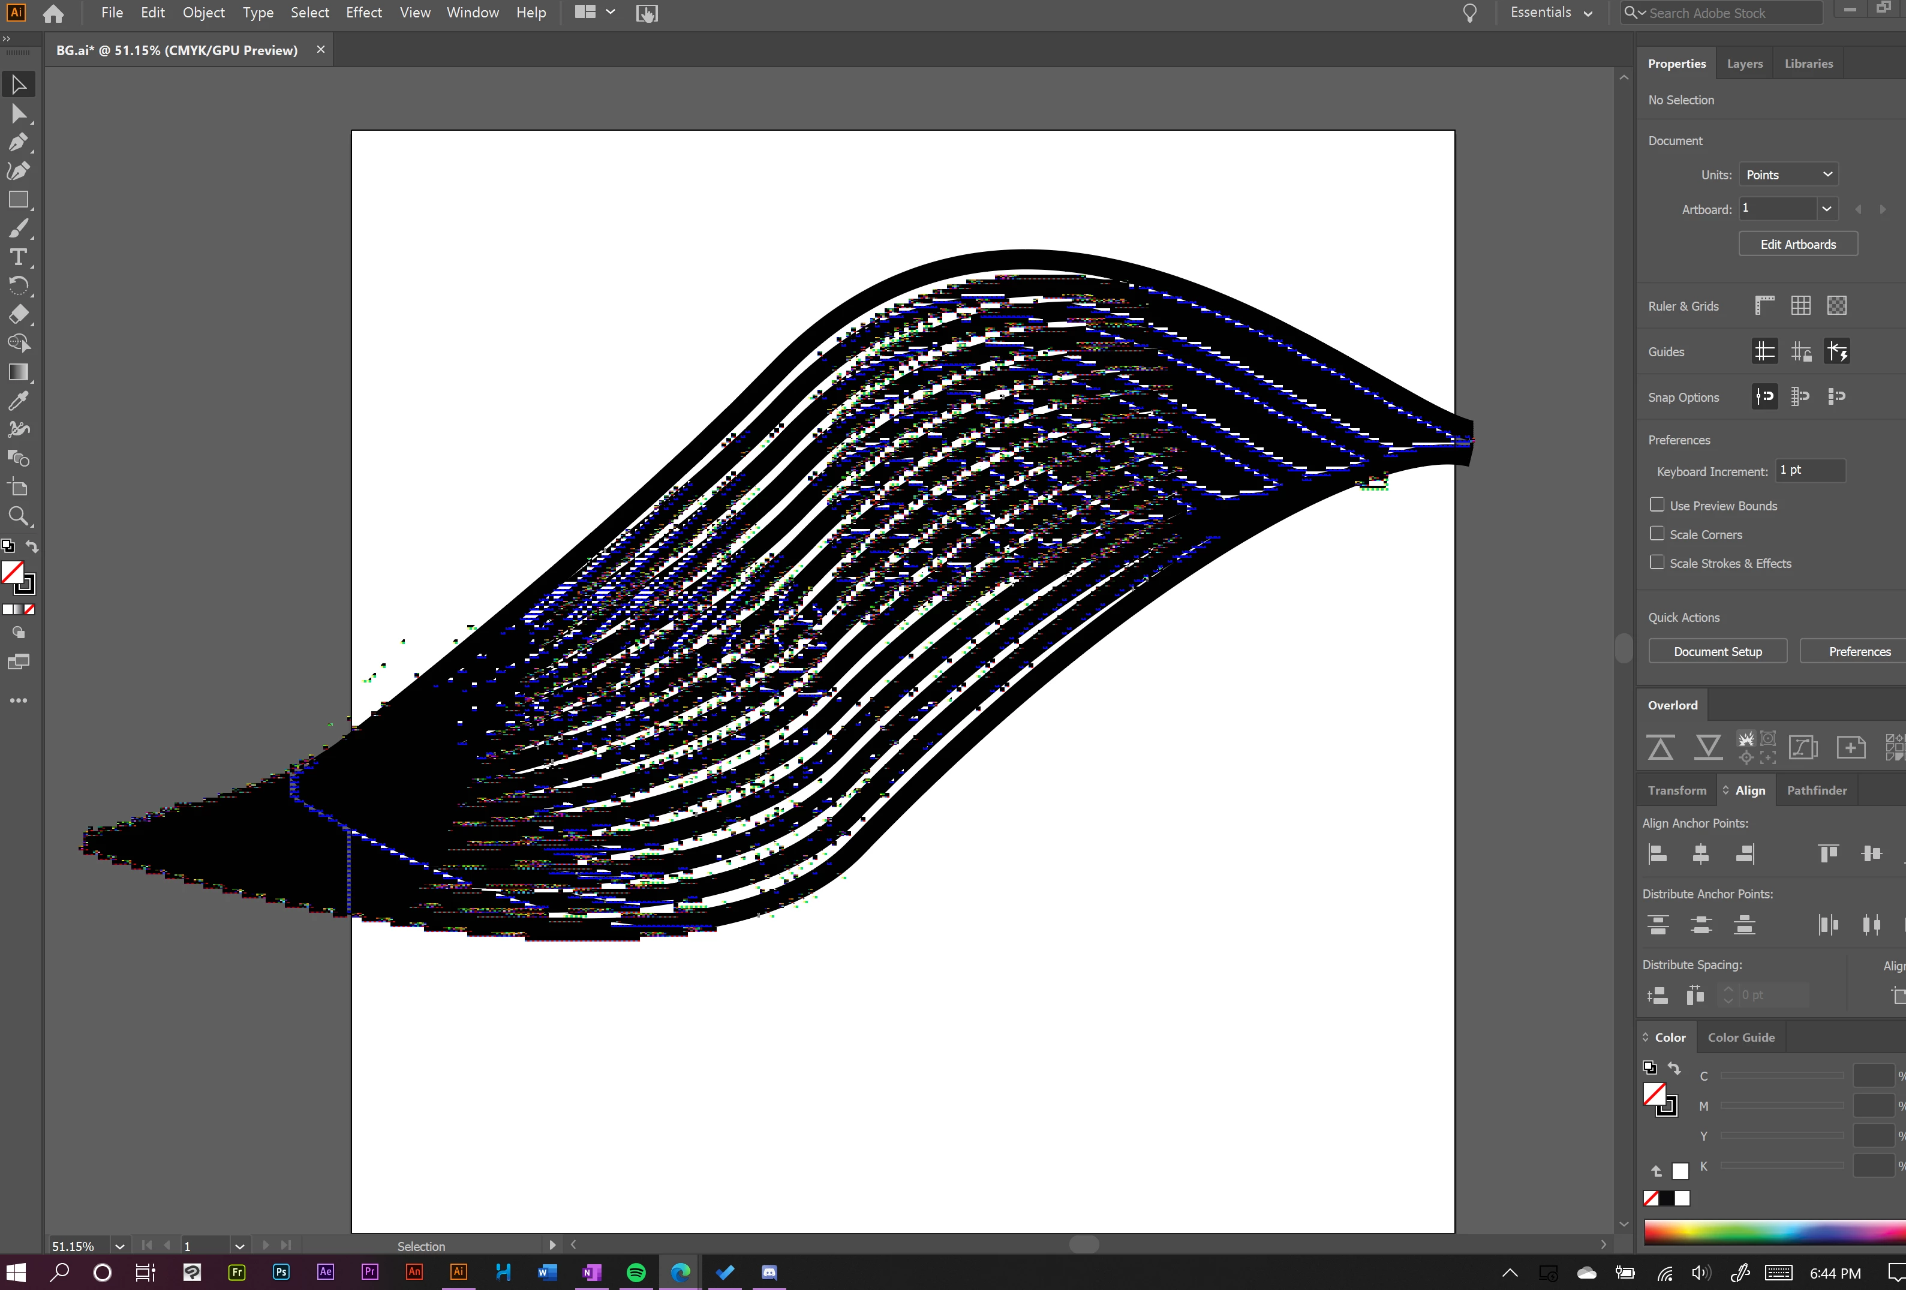Select the Zoom tool
The height and width of the screenshot is (1290, 1906).
click(18, 516)
